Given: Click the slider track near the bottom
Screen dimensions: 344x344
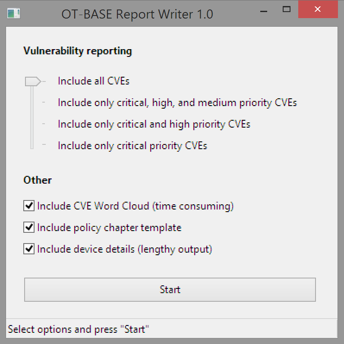Looking at the screenshot, I should [x=32, y=141].
